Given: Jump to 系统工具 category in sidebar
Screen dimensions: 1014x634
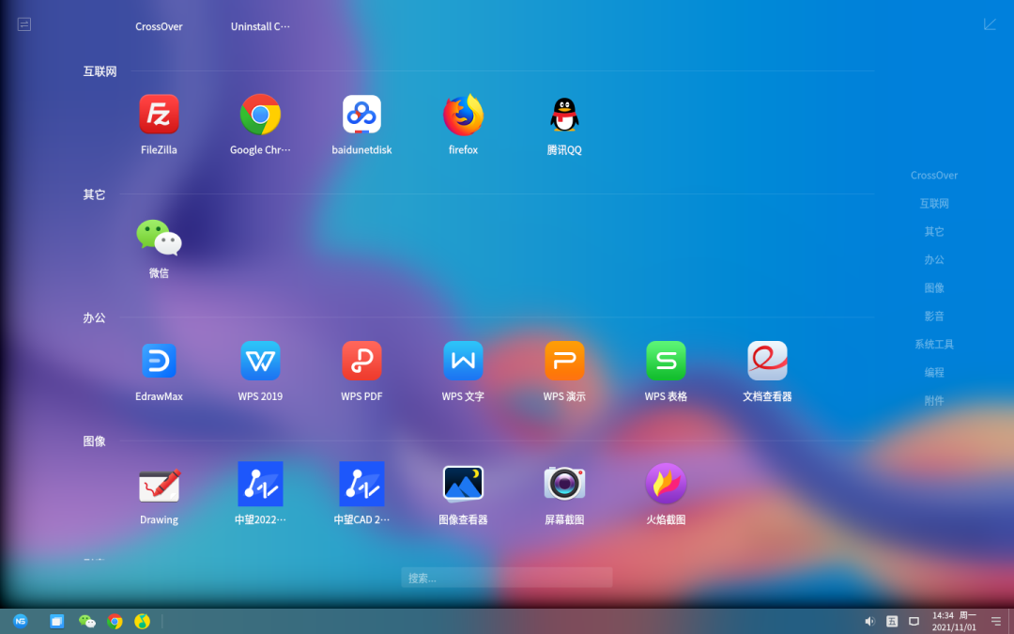Looking at the screenshot, I should [934, 344].
